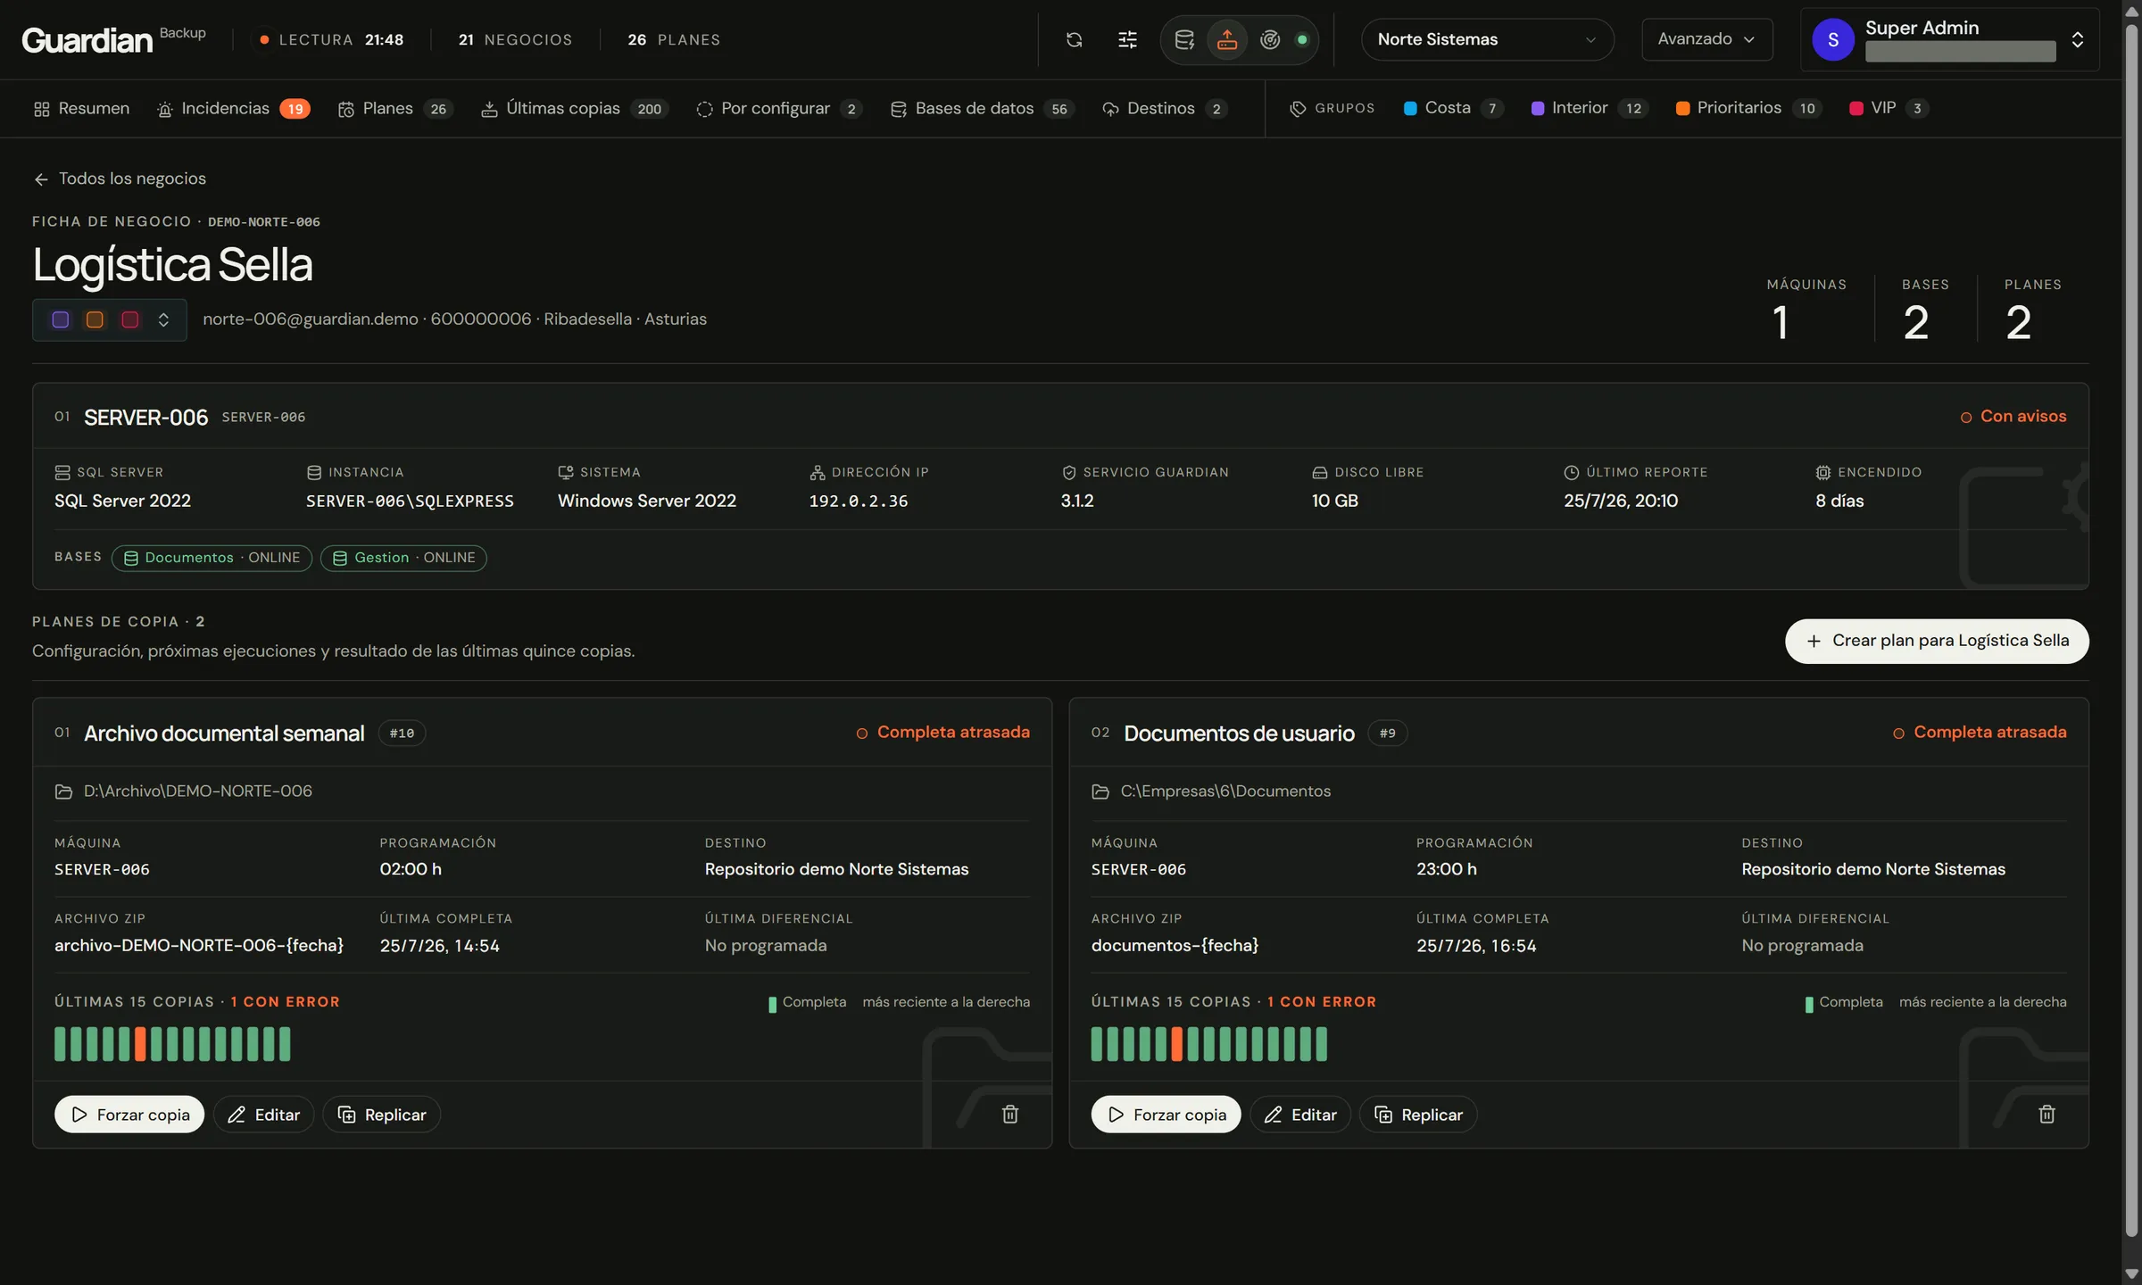Replicate the Archivo documental semanal plan
Image resolution: width=2142 pixels, height=1285 pixels.
(x=381, y=1114)
